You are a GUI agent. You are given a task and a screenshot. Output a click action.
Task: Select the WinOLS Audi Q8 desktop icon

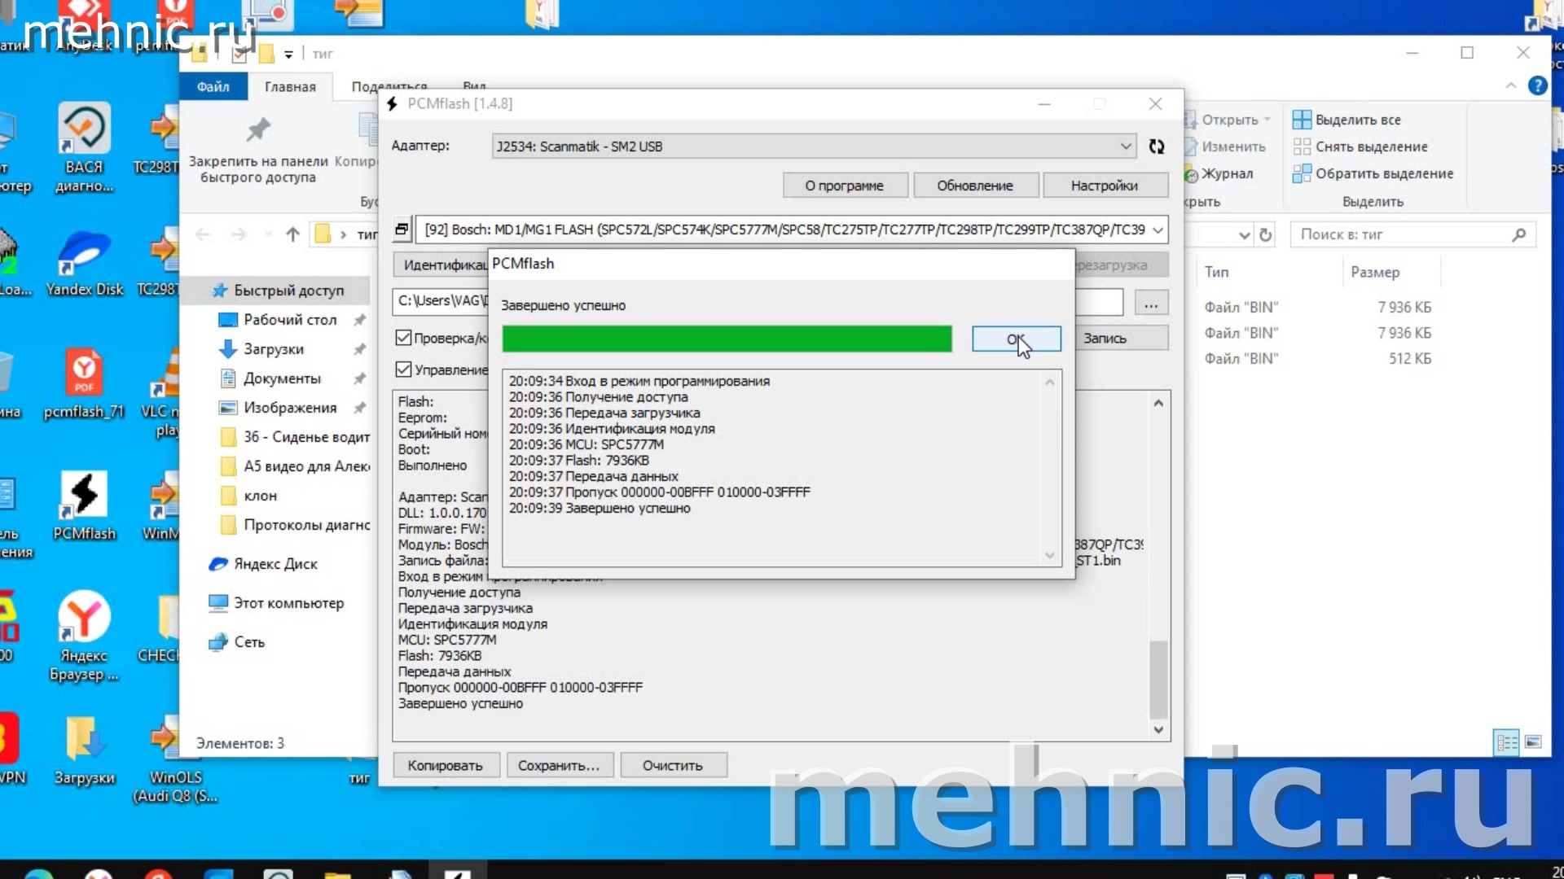[175, 759]
